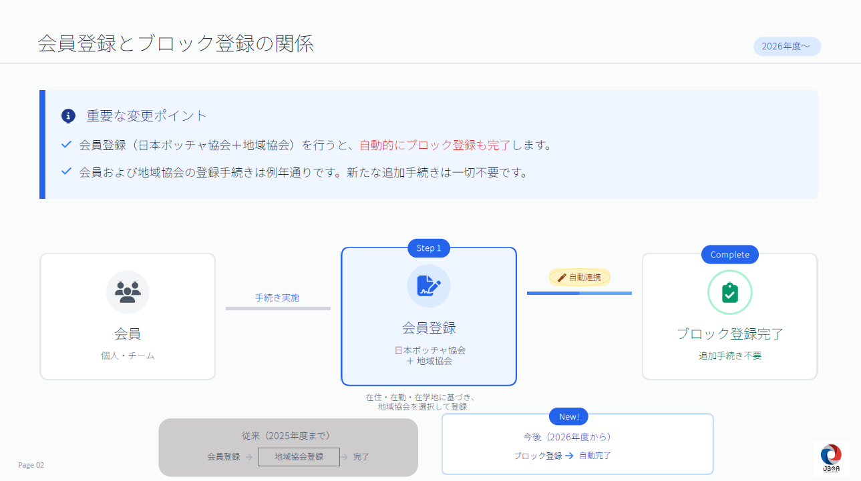Click the 今後（2026年度から） heading
This screenshot has width=861, height=481.
click(568, 437)
